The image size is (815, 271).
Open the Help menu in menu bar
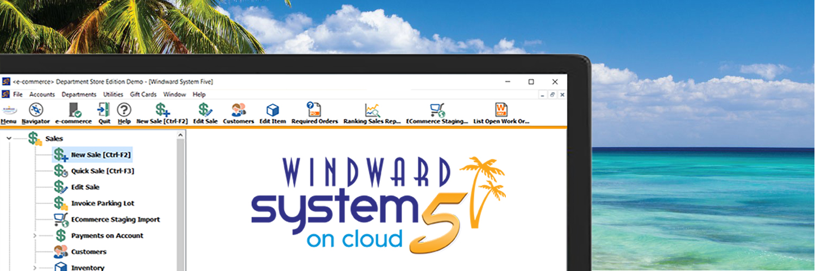pos(199,94)
